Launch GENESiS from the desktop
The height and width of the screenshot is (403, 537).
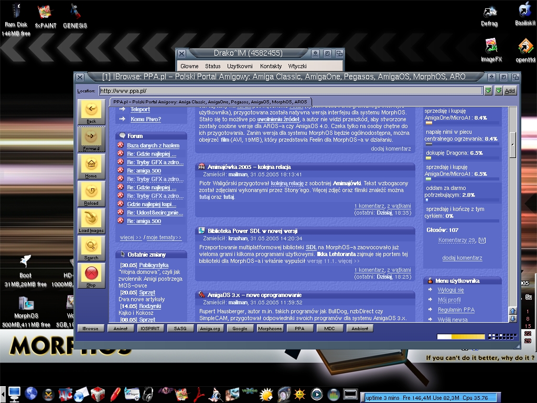pos(75,16)
